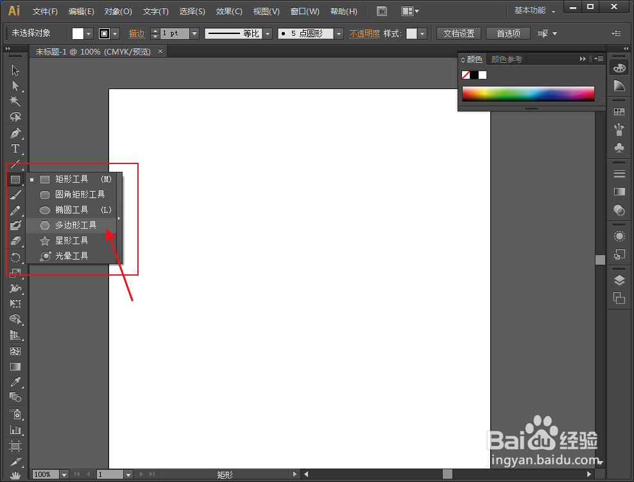Open the zoom level dropdown
The height and width of the screenshot is (482, 634).
pos(64,474)
